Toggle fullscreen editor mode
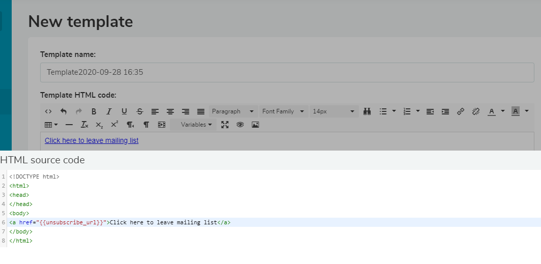The image size is (541, 264). pos(225,125)
